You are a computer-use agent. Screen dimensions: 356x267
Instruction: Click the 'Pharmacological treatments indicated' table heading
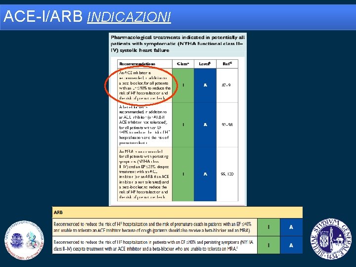[x=178, y=44]
